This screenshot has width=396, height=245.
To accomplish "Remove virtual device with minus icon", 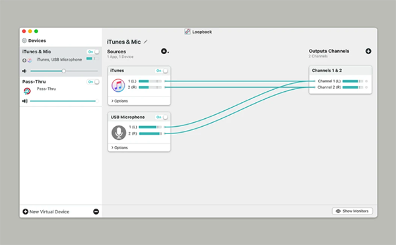I will (96, 212).
